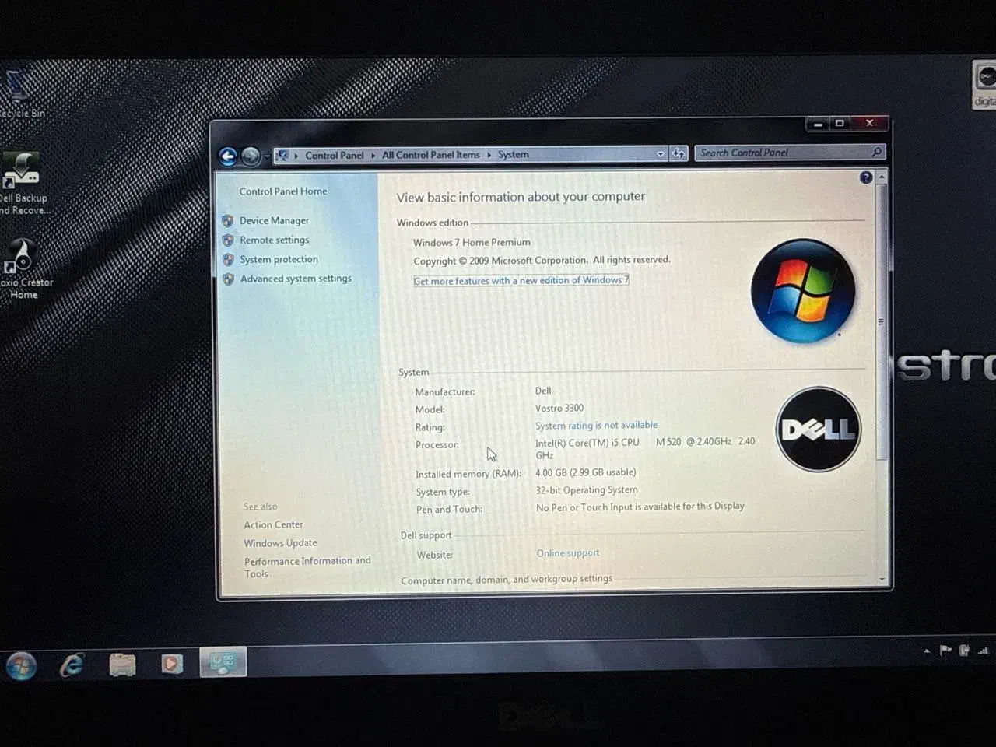Open Action Center under See also
The height and width of the screenshot is (747, 996).
coord(273,525)
